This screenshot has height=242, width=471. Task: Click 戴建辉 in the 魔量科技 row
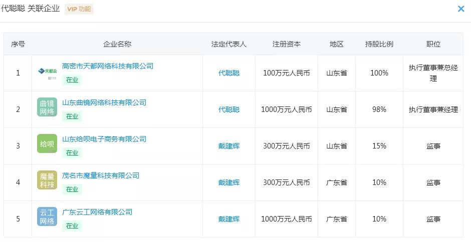tap(229, 182)
